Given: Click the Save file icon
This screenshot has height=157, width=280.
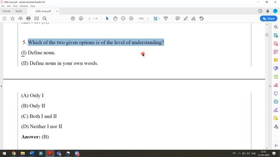Looking at the screenshot, I should (4, 18).
